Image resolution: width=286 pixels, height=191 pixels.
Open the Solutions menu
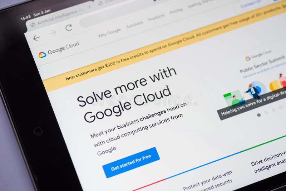(x=134, y=25)
